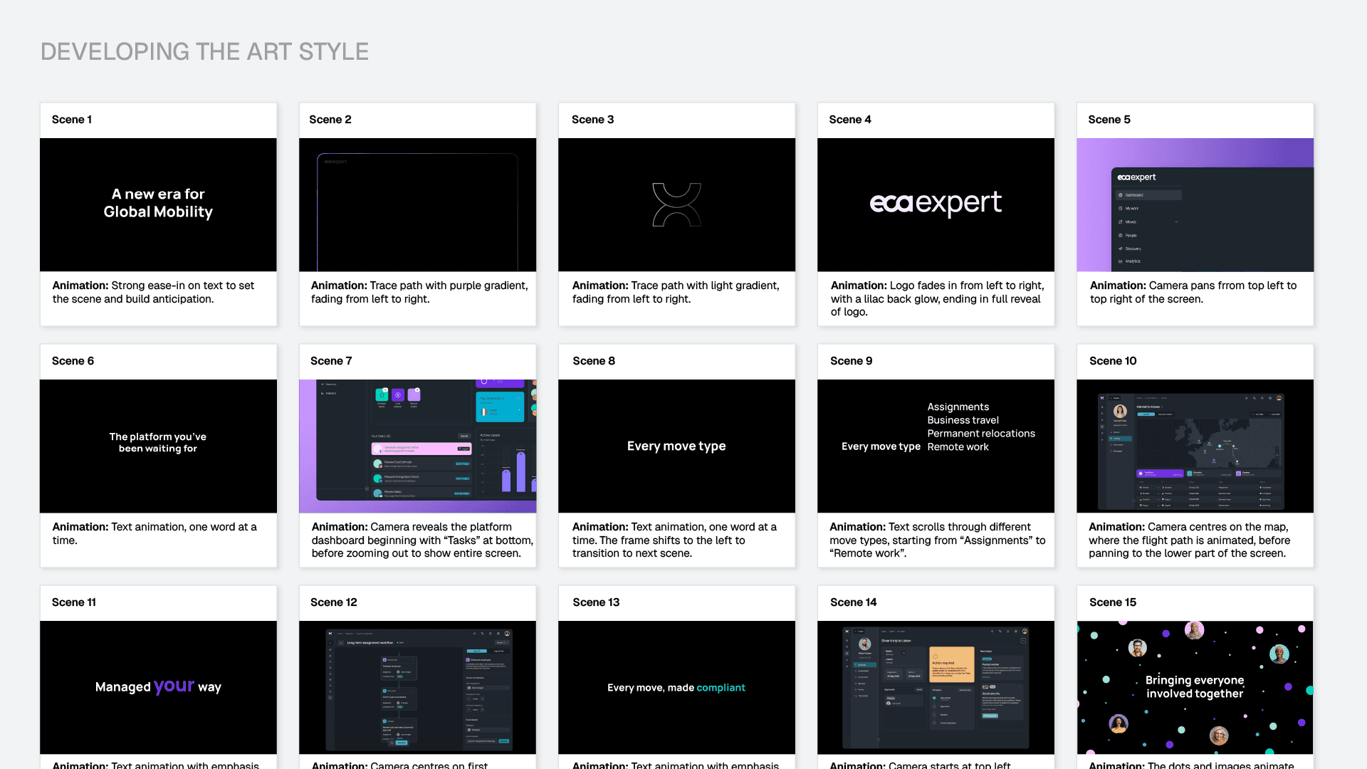Click the Analytics icon in Scene 5 sidebar

click(x=1121, y=261)
